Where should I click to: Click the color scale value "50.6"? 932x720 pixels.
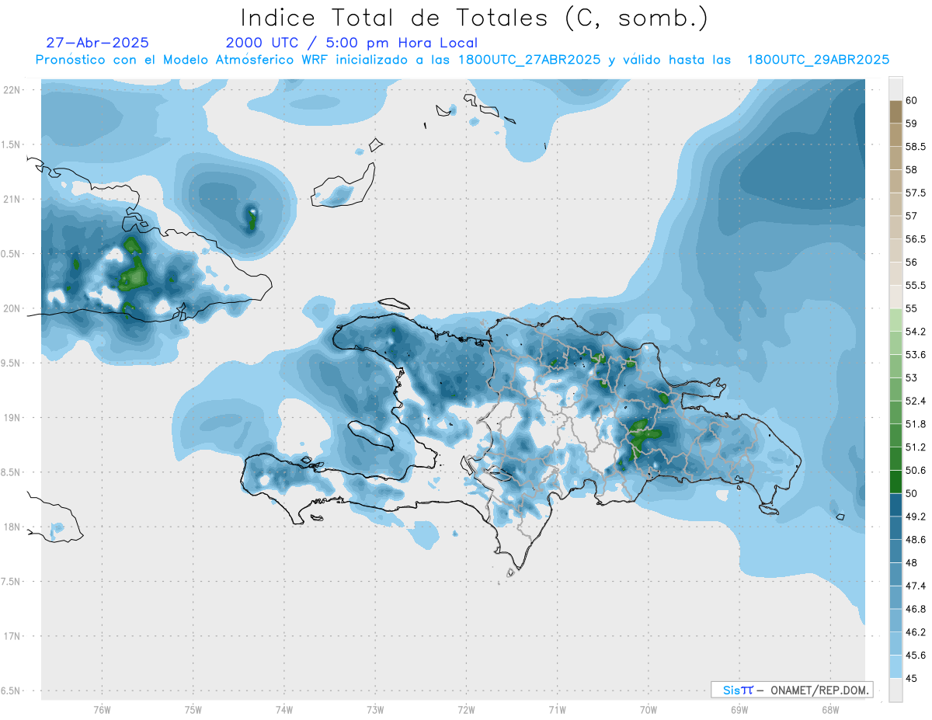point(916,470)
